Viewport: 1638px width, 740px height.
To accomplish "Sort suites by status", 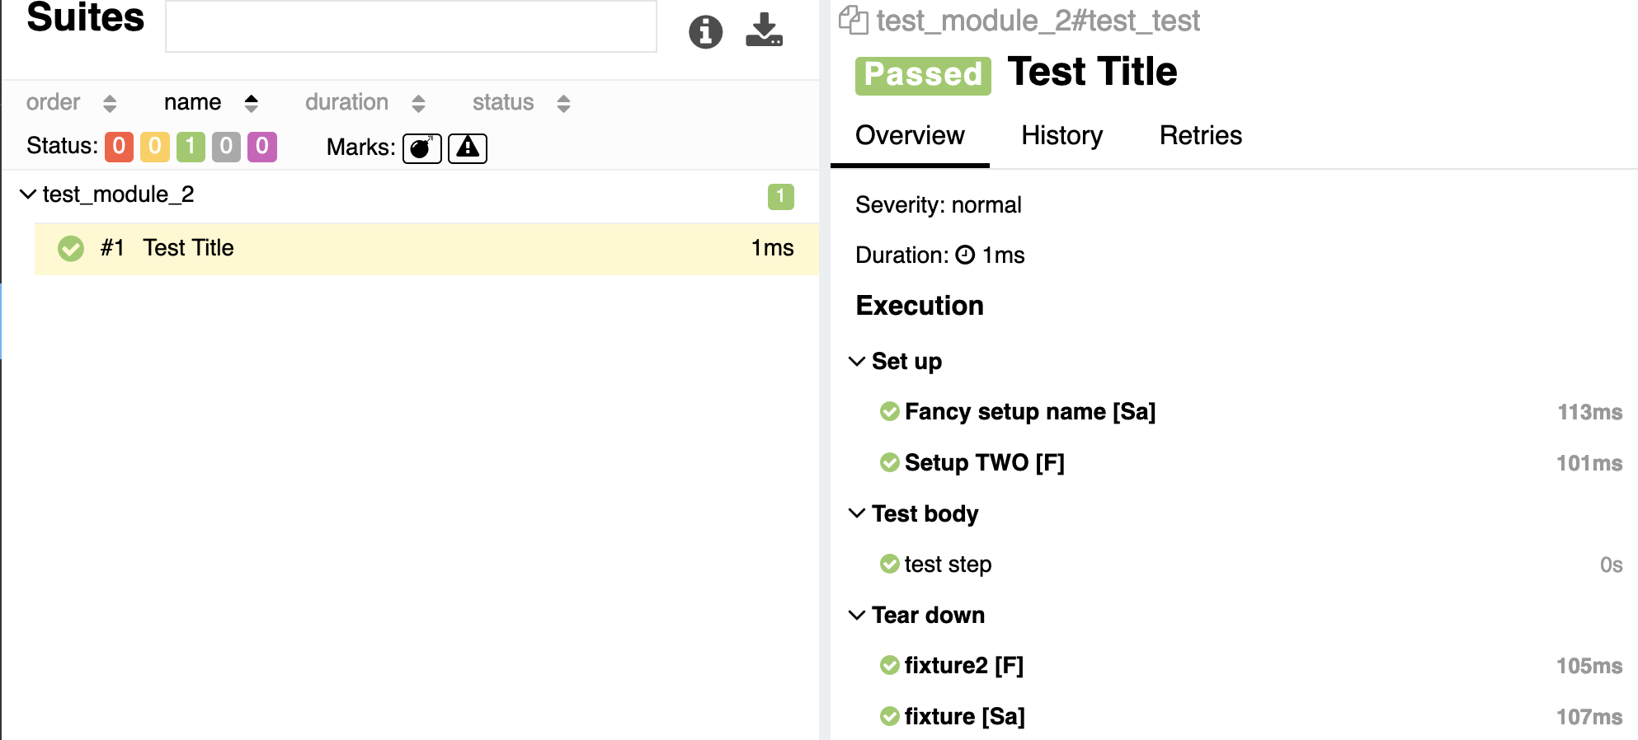I will click(521, 102).
